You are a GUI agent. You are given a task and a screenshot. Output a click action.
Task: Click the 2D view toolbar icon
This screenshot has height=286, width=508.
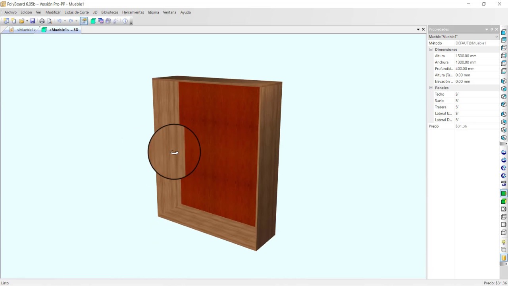[x=101, y=21]
